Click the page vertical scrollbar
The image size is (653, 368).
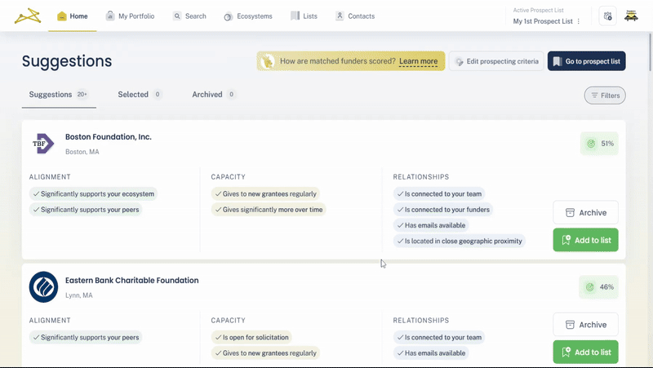click(x=651, y=52)
